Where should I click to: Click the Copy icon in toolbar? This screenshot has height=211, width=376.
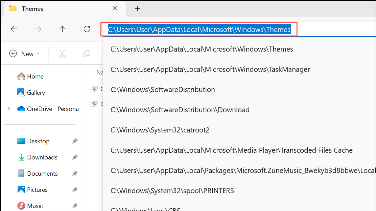coord(87,54)
